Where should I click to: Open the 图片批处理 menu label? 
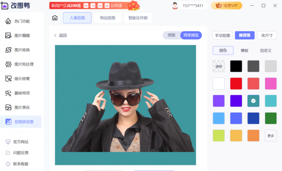click(24, 64)
